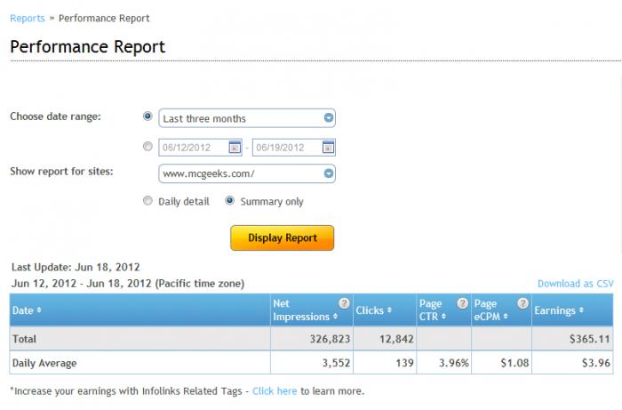Choose the Summary only radio option
622x410 pixels.
coord(229,200)
